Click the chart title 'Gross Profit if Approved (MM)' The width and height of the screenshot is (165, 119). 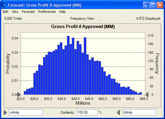tap(83, 27)
